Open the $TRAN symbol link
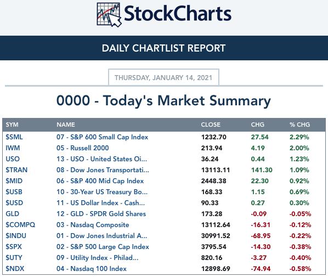328x277 pixels. [x=16, y=170]
